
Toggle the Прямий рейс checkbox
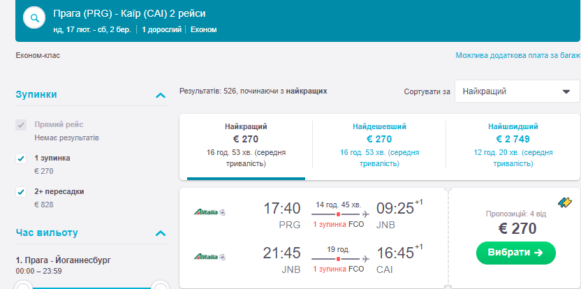click(21, 125)
